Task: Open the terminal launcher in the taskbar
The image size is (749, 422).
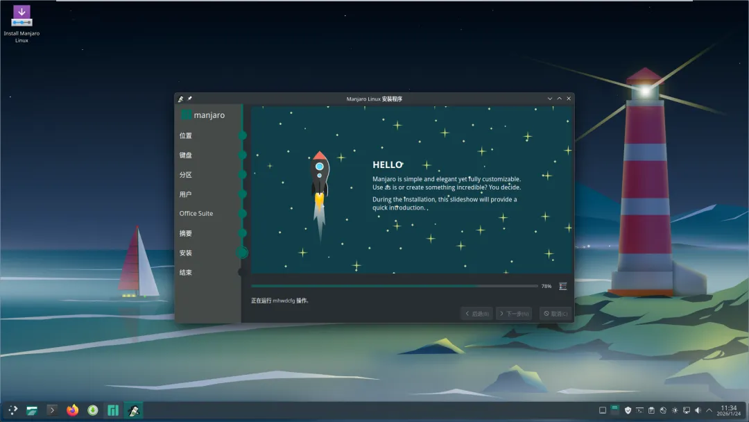Action: [x=52, y=410]
